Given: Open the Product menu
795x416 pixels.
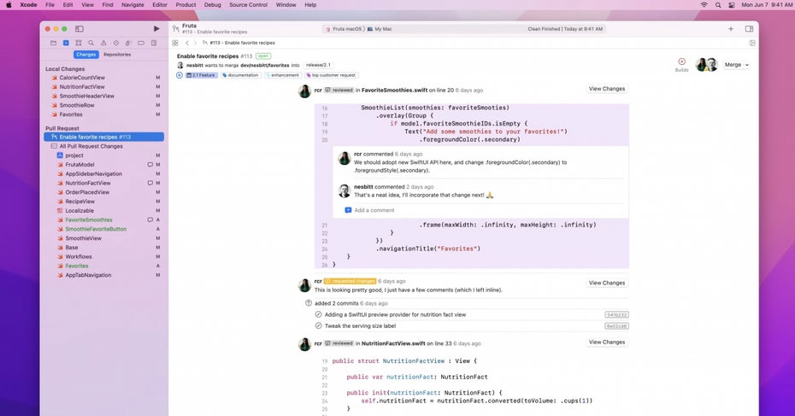Looking at the screenshot, I should (185, 4).
